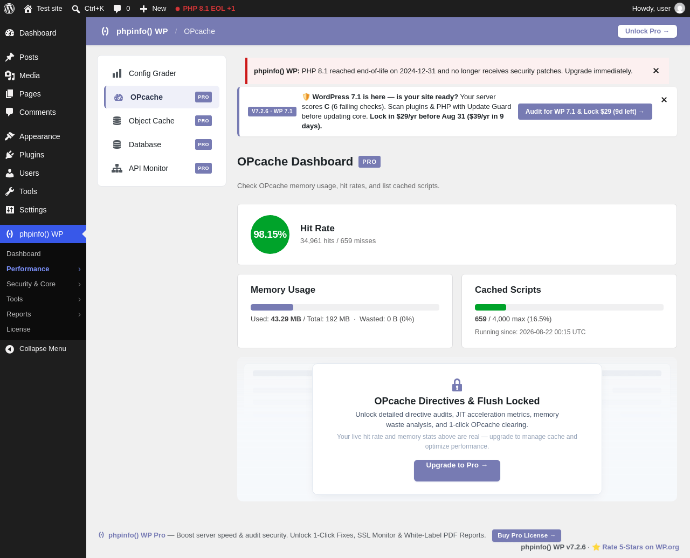The height and width of the screenshot is (558, 690).
Task: Open the comments bubble icon in admin bar
Action: tap(117, 9)
